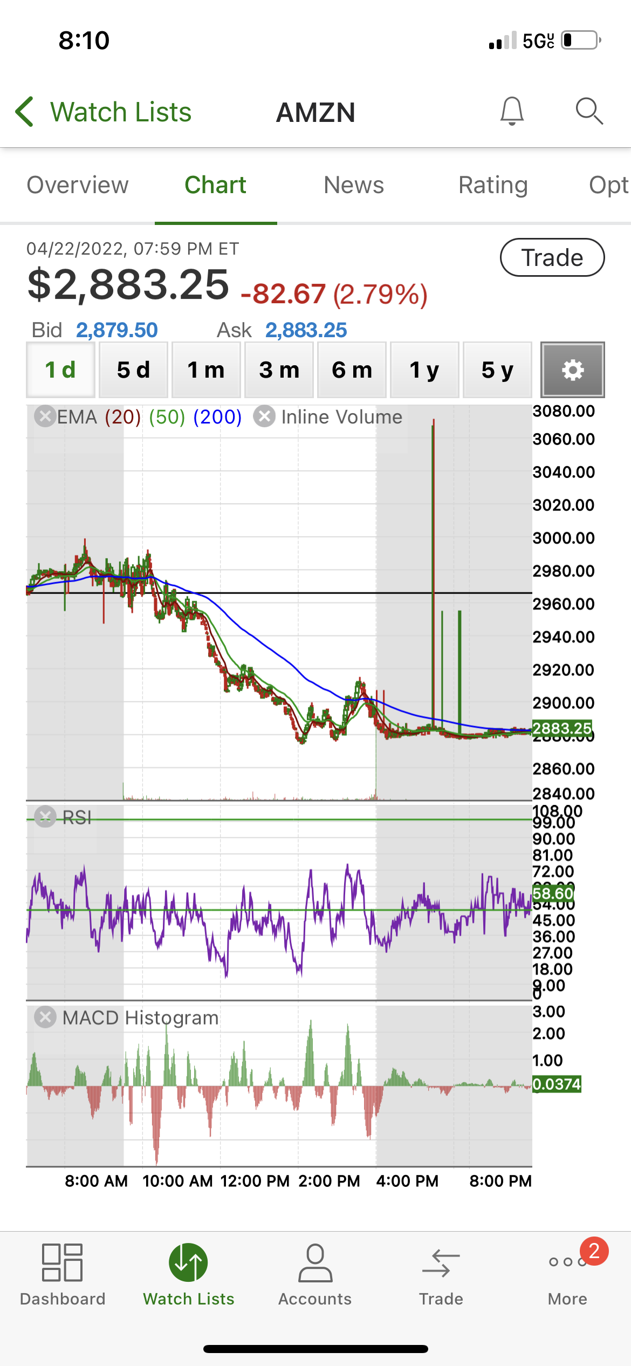Open the Trade pill button
This screenshot has height=1366, width=631.
(552, 257)
